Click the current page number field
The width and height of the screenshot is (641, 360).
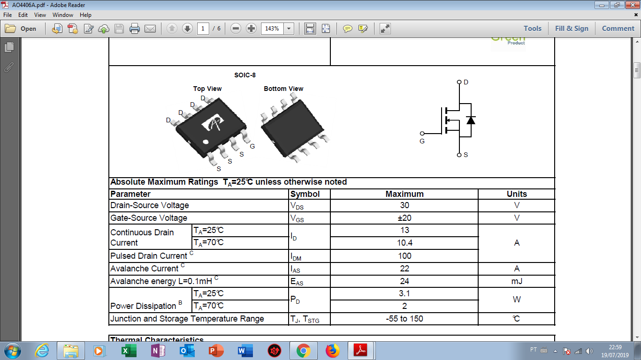coord(203,29)
